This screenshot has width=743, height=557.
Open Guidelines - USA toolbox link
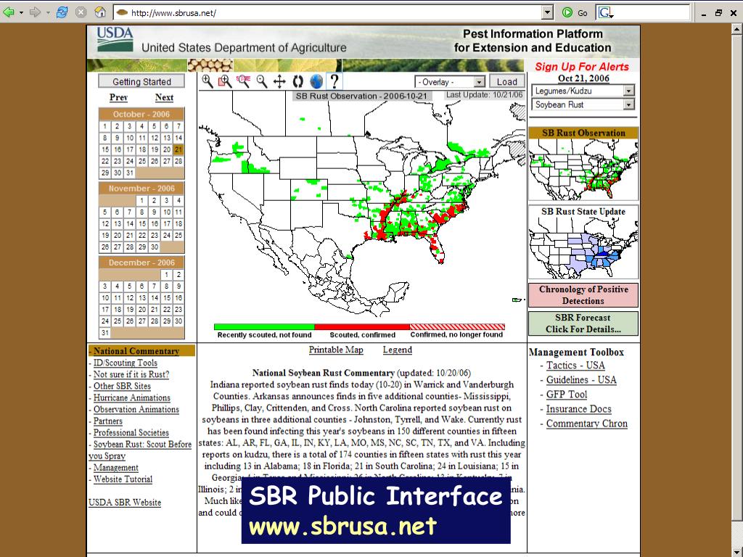click(581, 380)
